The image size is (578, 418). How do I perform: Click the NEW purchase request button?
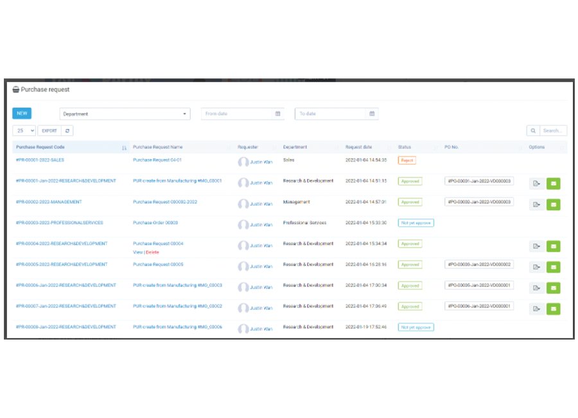(22, 113)
